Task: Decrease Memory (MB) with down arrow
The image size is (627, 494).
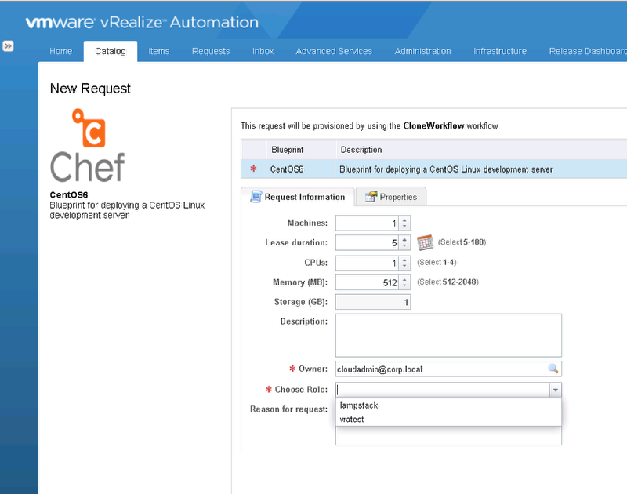Action: pos(404,286)
